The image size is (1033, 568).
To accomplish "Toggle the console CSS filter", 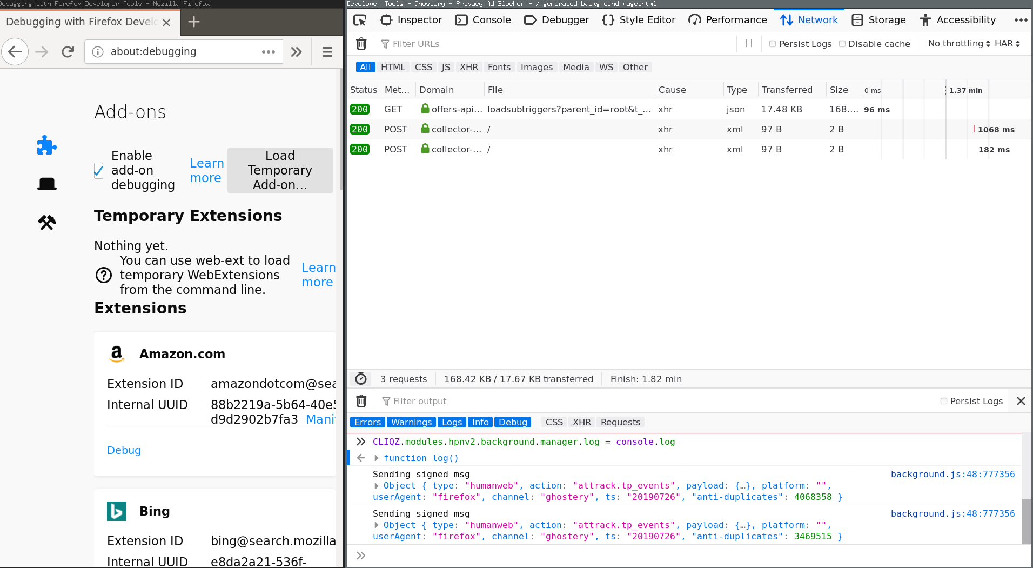I will pyautogui.click(x=554, y=422).
